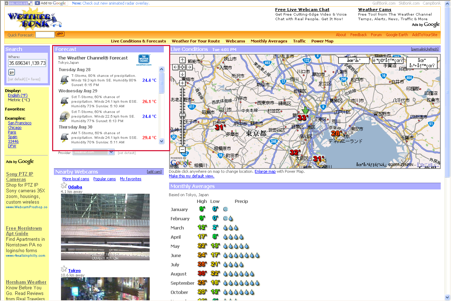
Task: Click the Feedback link
Action: (x=358, y=35)
